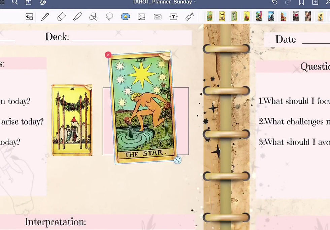Select the Keyboard typing tool
Image resolution: width=330 pixels, height=230 pixels.
pos(158,16)
